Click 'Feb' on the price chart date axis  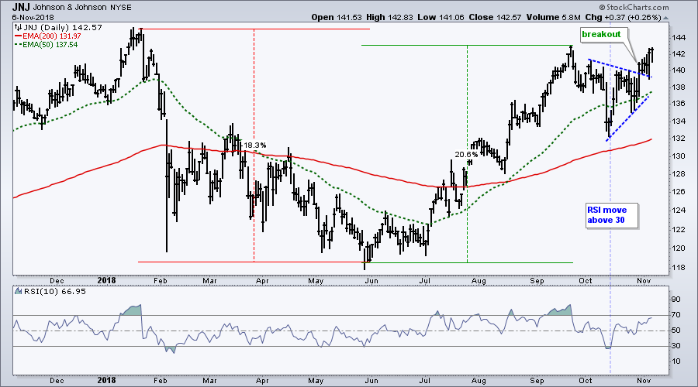tap(160, 281)
